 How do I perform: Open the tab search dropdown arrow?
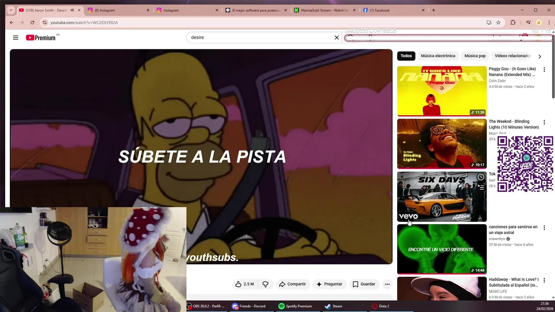pyautogui.click(x=11, y=10)
